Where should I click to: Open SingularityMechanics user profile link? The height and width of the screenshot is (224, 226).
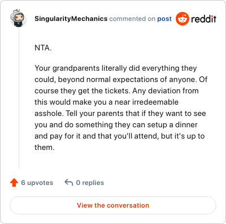click(x=71, y=19)
